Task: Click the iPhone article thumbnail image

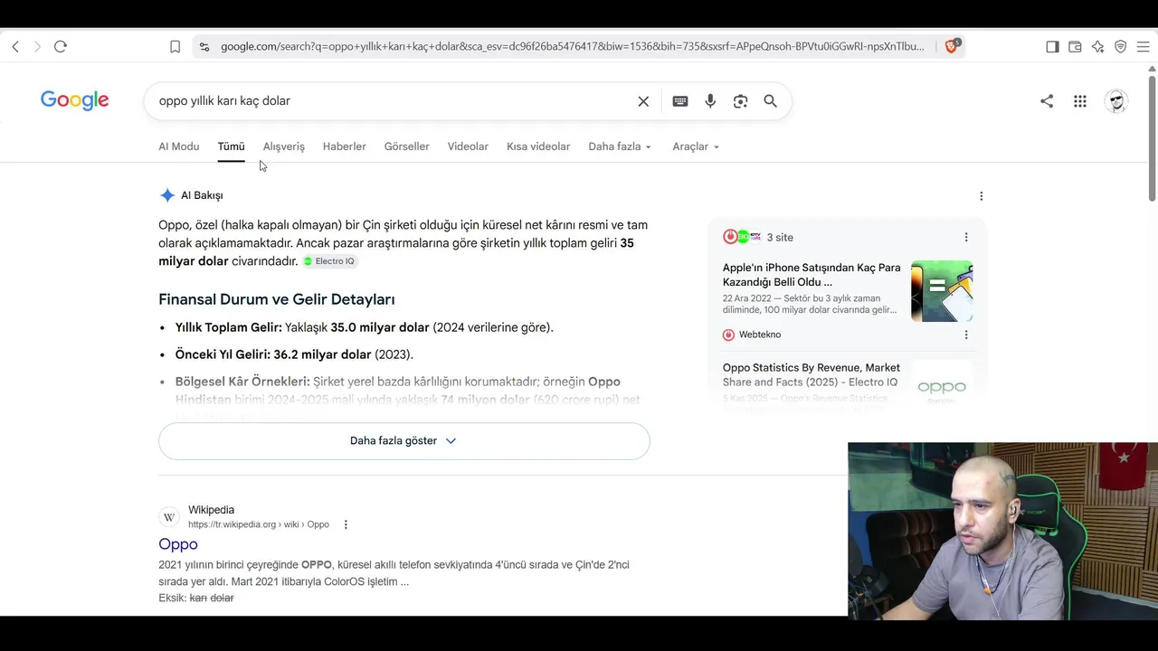Action: [x=942, y=291]
